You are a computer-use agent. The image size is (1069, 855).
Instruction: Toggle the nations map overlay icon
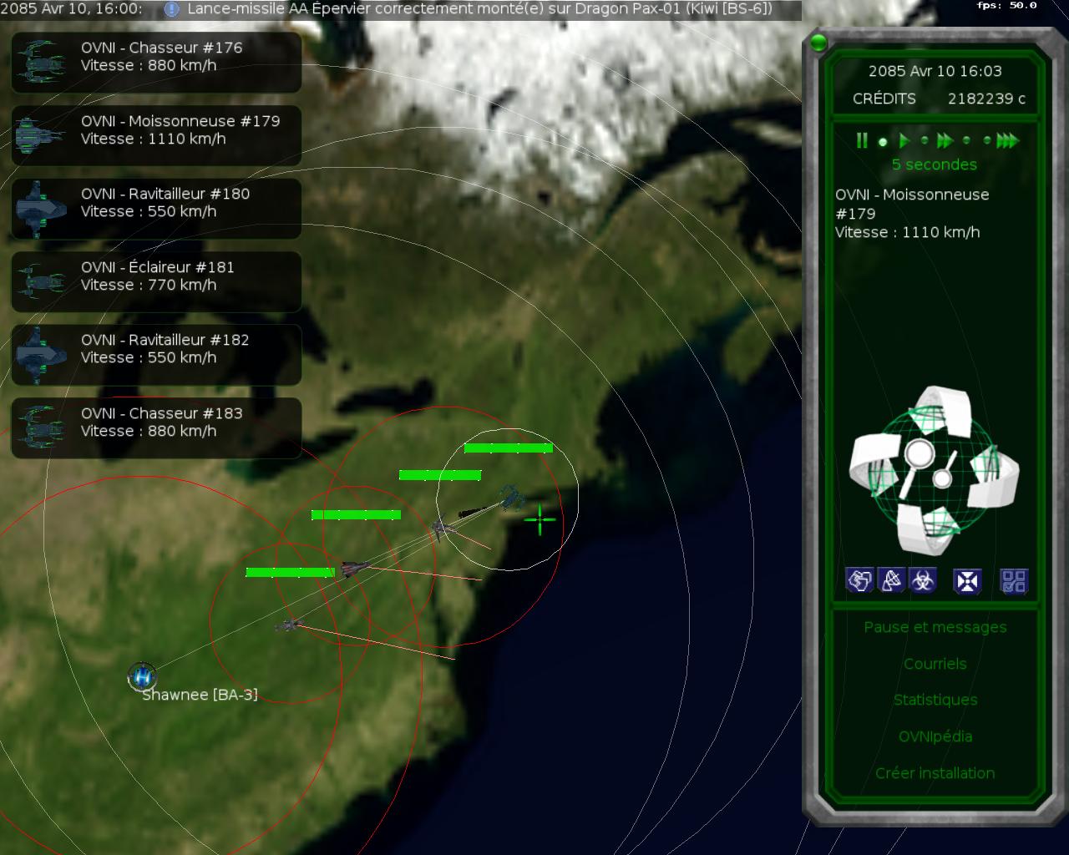point(859,580)
